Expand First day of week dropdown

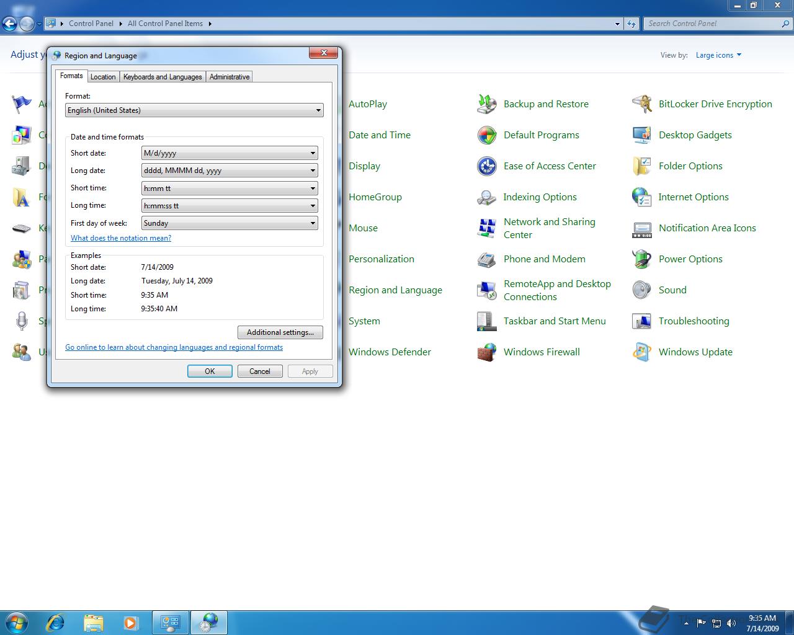(230, 223)
